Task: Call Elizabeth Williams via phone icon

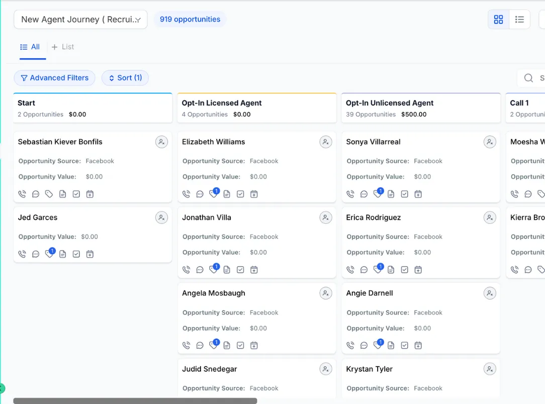Action: tap(187, 194)
